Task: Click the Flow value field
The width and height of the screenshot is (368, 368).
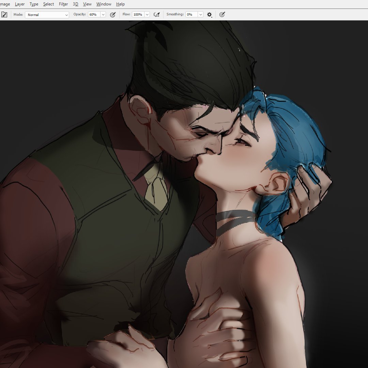Action: pyautogui.click(x=138, y=15)
